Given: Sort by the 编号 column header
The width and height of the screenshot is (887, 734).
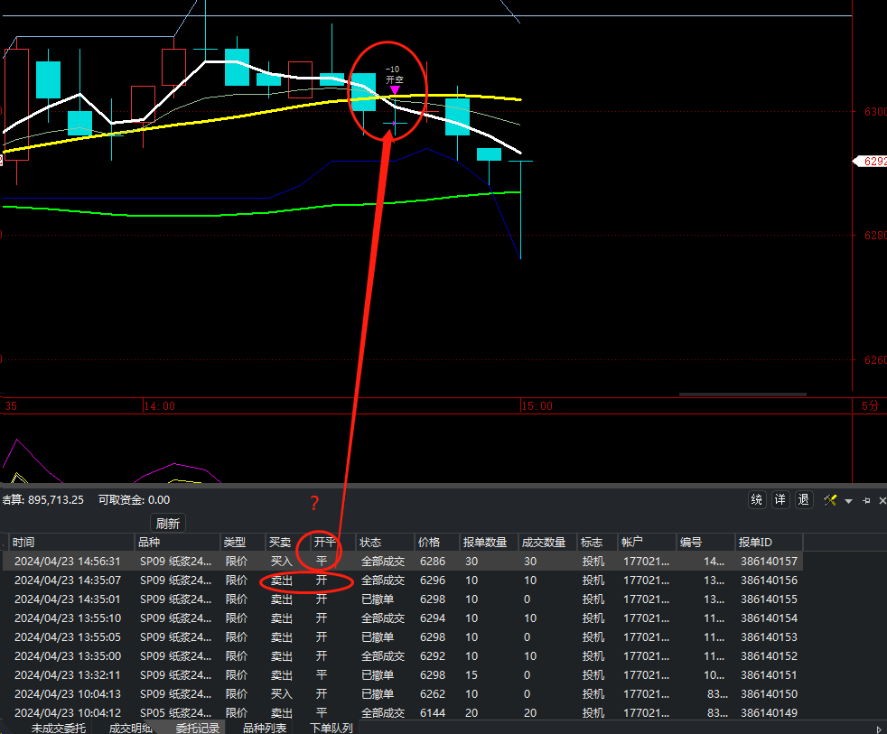Looking at the screenshot, I should tap(705, 543).
